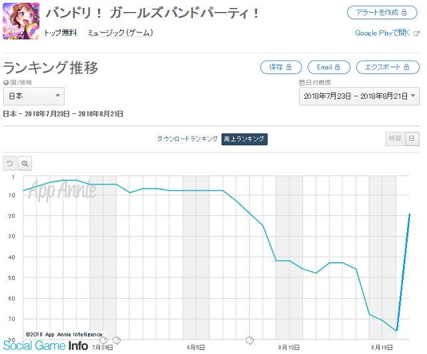Image resolution: width=427 pixels, height=354 pixels.
Task: Toggle chart granularity to 日
Action: (412, 139)
